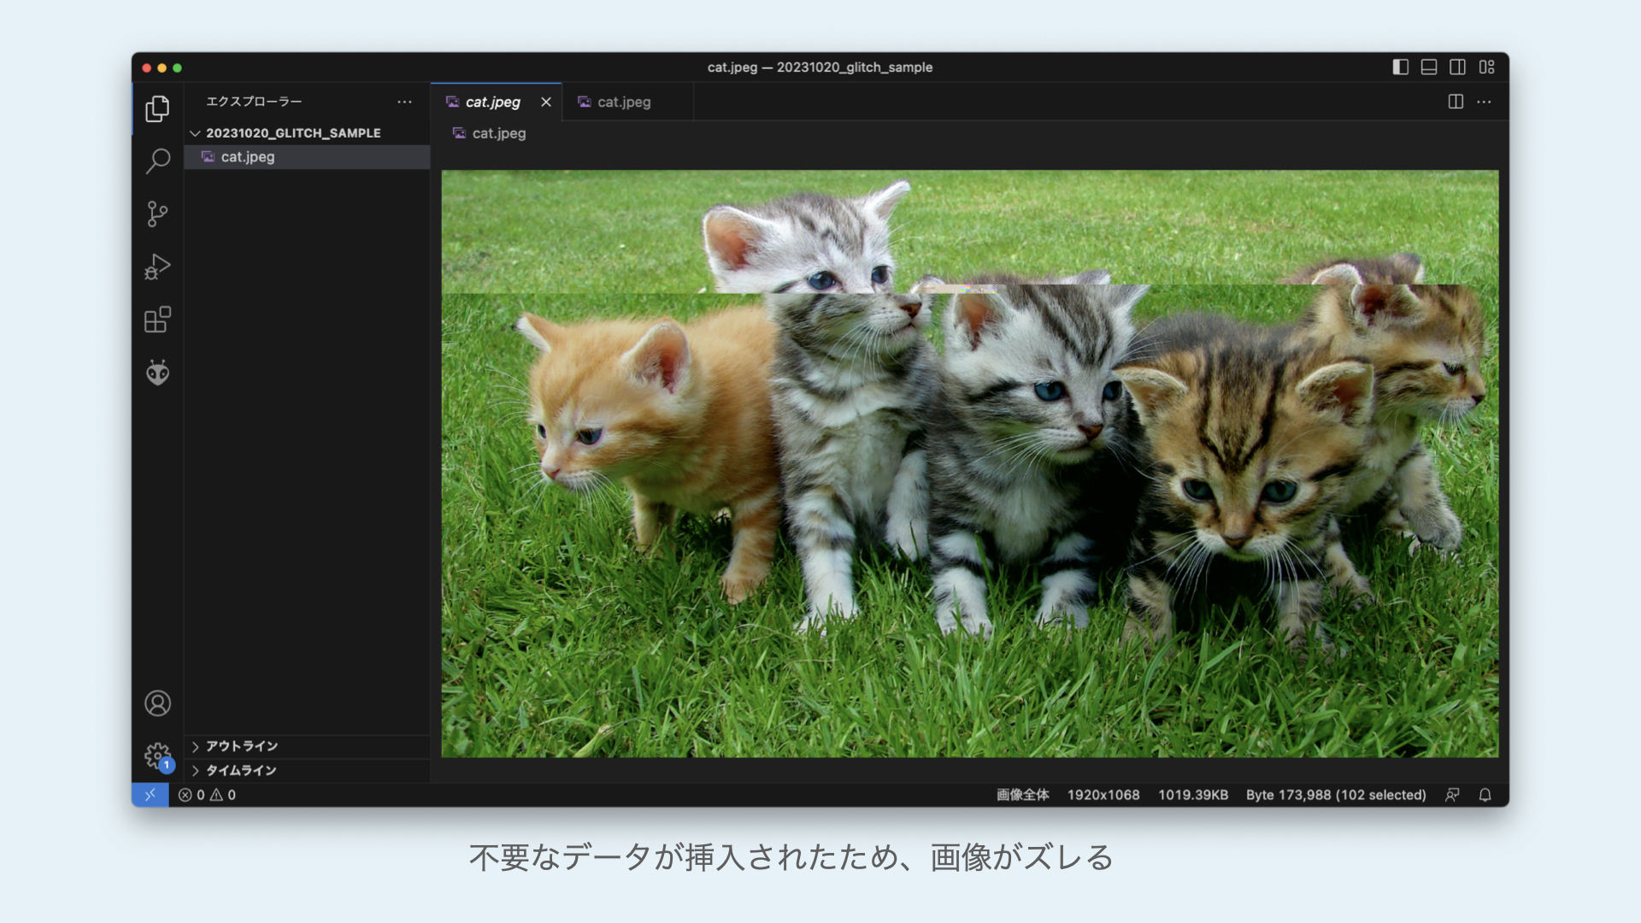The image size is (1641, 923).
Task: Open the Explorer view in activity bar
Action: click(x=157, y=109)
